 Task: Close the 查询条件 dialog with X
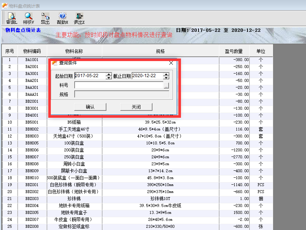pos(171,63)
